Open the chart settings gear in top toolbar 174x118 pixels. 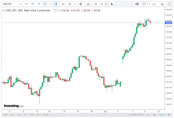coord(80,4)
